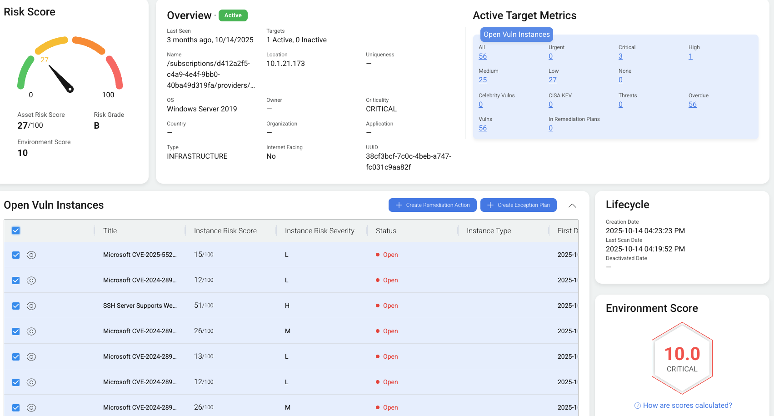The image size is (774, 416).
Task: Open How are scores calculated link
Action: point(687,406)
